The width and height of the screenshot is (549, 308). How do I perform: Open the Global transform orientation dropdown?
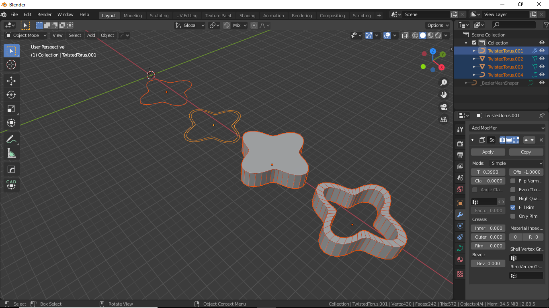[190, 25]
